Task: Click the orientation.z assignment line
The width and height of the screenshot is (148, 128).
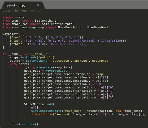Action: [x=69, y=94]
